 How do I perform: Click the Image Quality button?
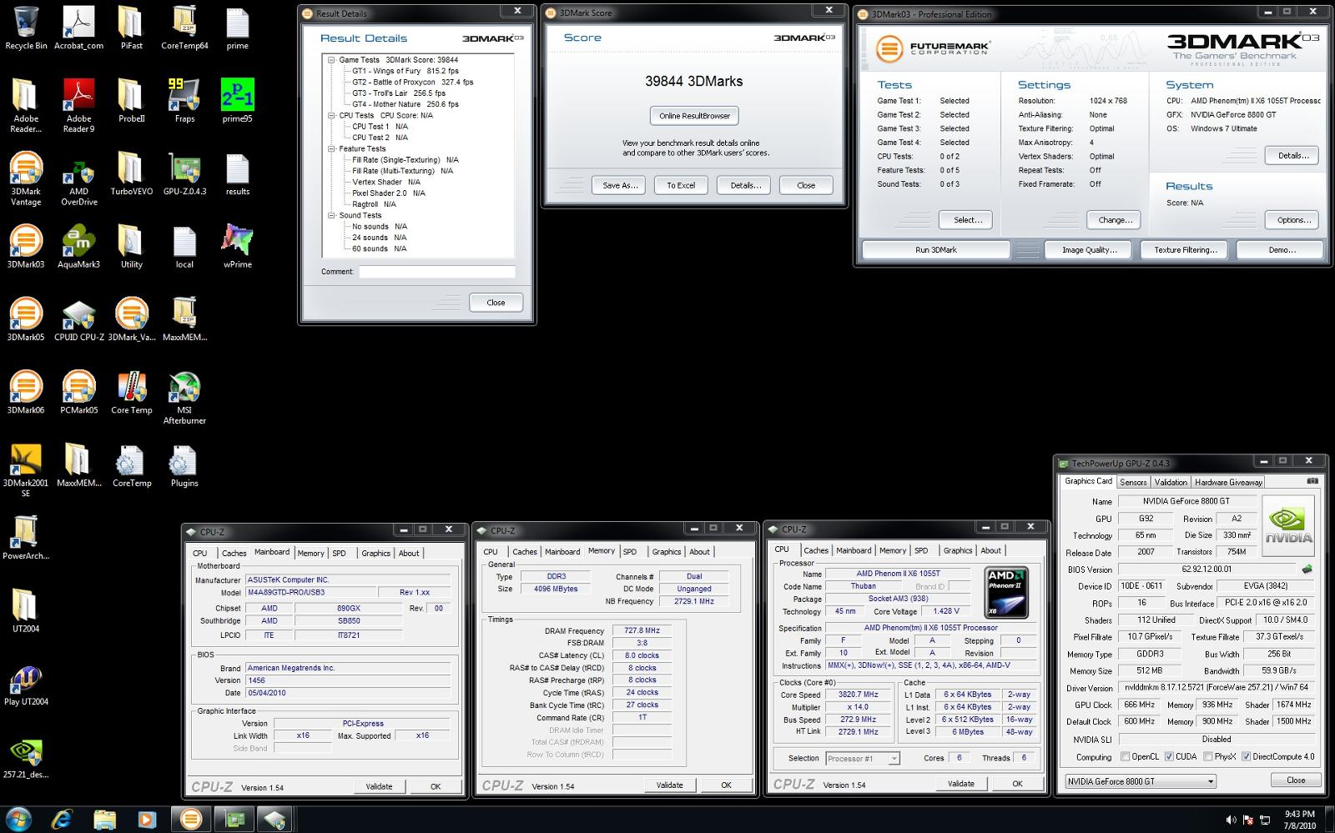pos(1090,249)
